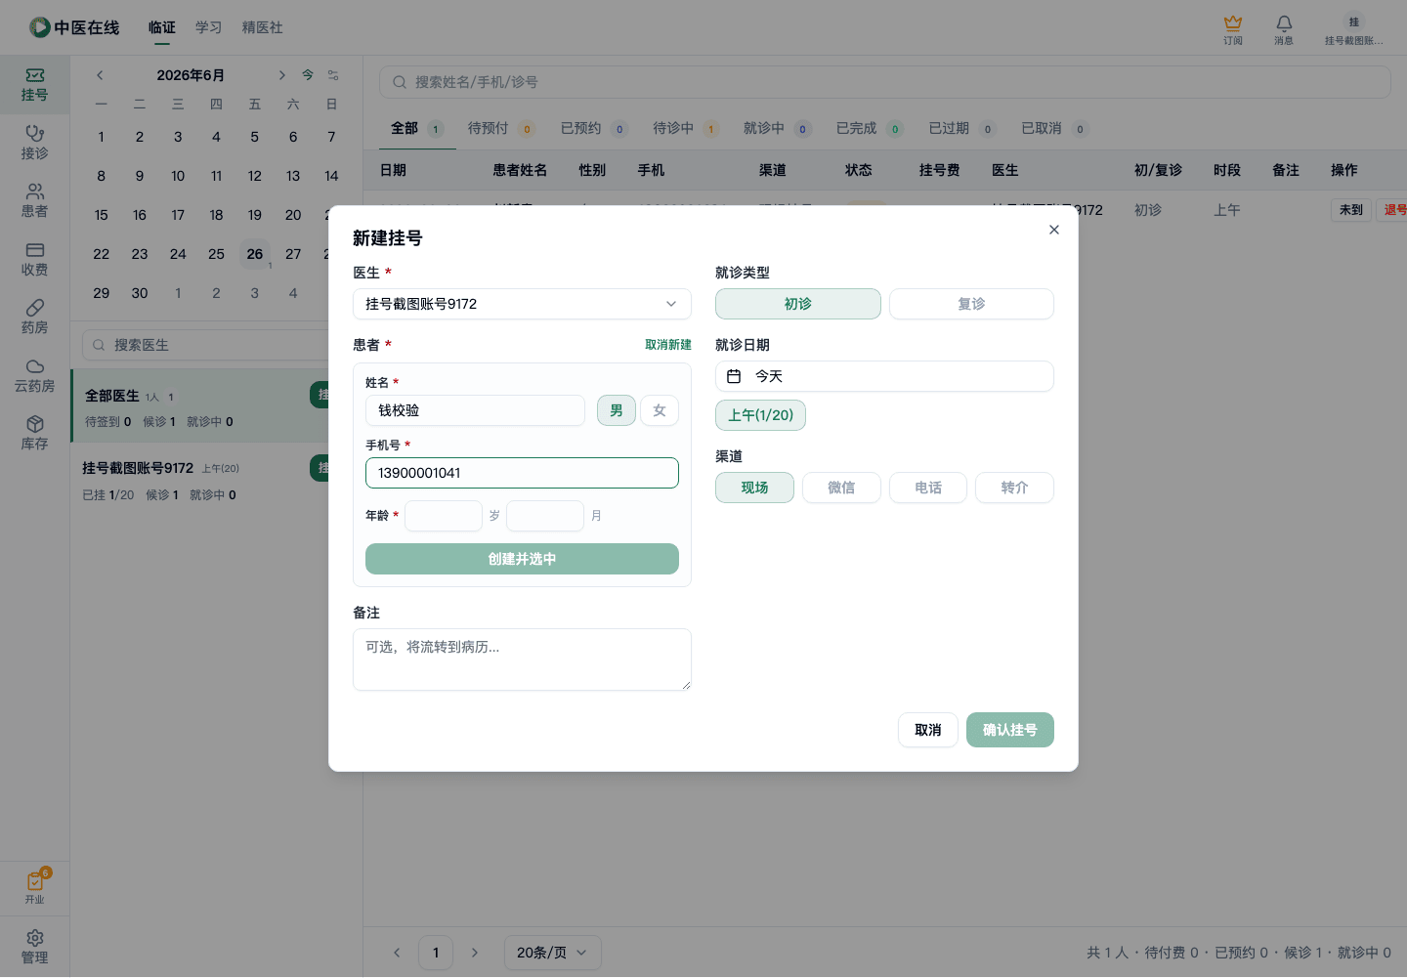Open the 库存 inventory sidebar icon
The image size is (1407, 978).
[x=34, y=434]
